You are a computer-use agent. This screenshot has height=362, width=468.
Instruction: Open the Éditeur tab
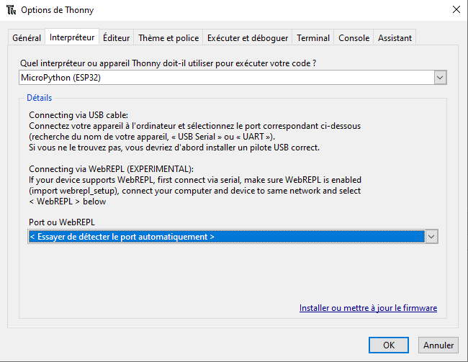tap(117, 38)
